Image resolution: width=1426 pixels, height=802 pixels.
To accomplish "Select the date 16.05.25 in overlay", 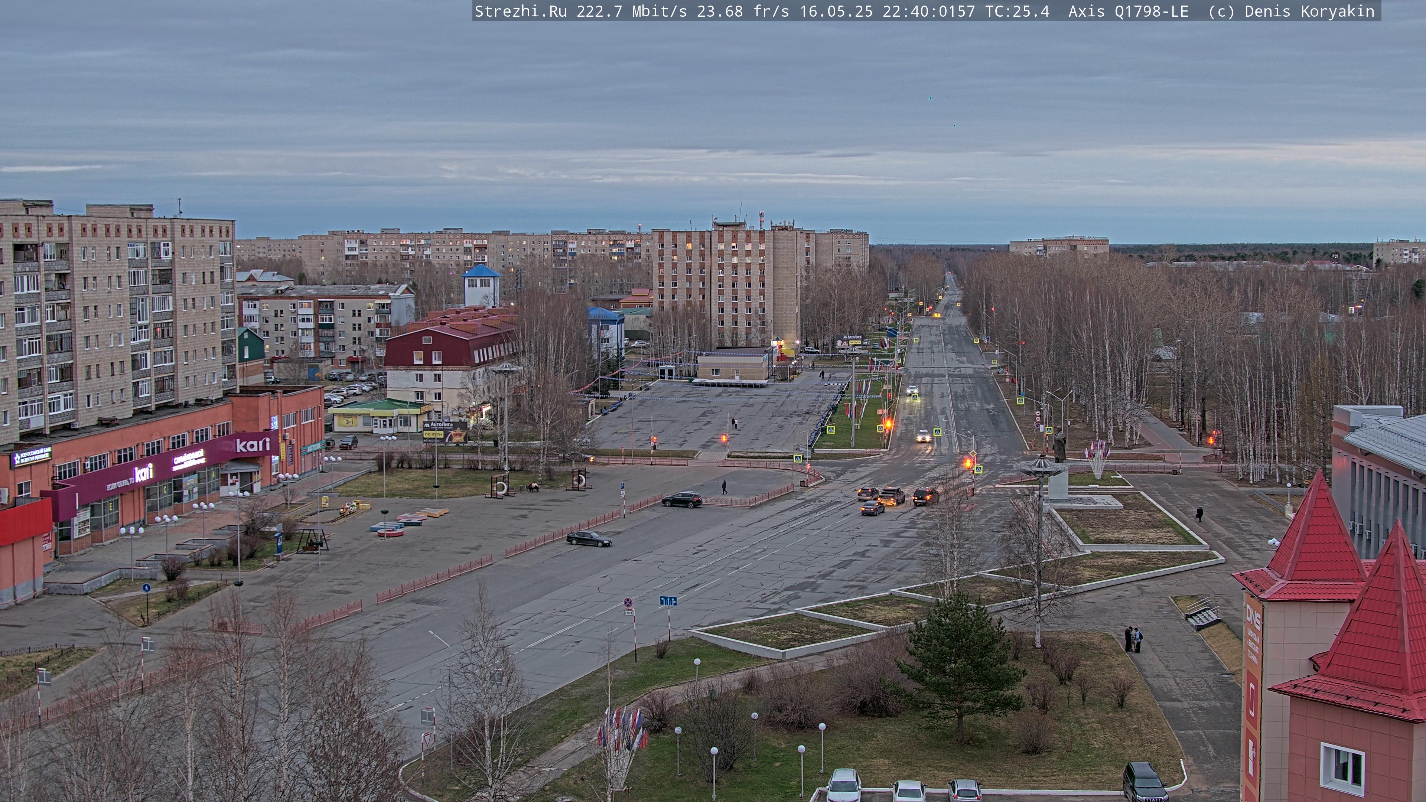I will [x=836, y=11].
